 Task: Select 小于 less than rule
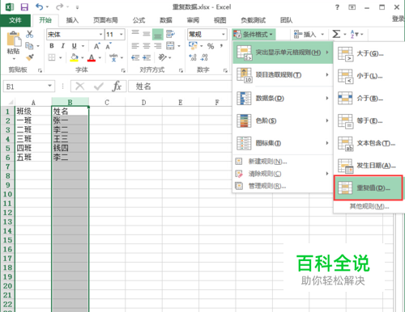coord(369,76)
